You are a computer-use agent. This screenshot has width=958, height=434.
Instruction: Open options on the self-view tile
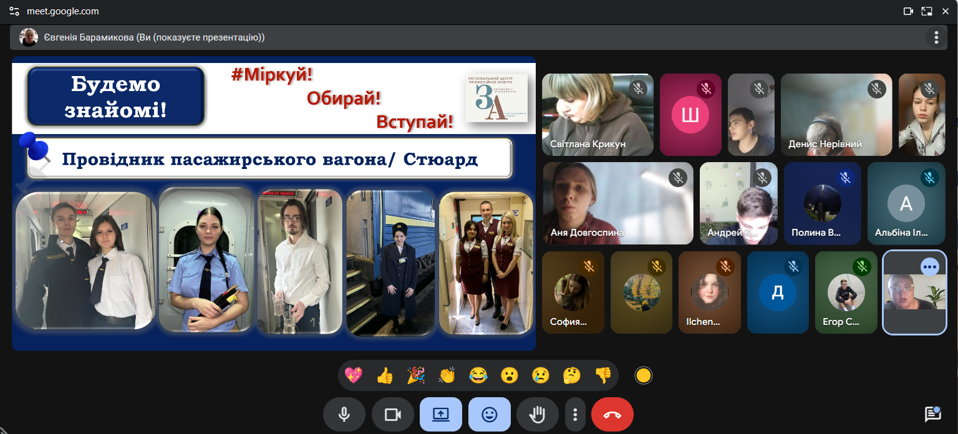pyautogui.click(x=929, y=267)
